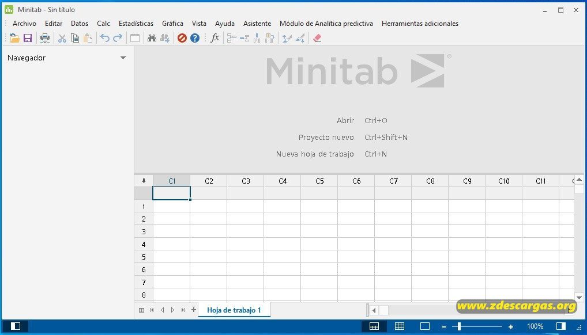This screenshot has width=587, height=335.
Task: Open the Datos menu
Action: (x=80, y=23)
